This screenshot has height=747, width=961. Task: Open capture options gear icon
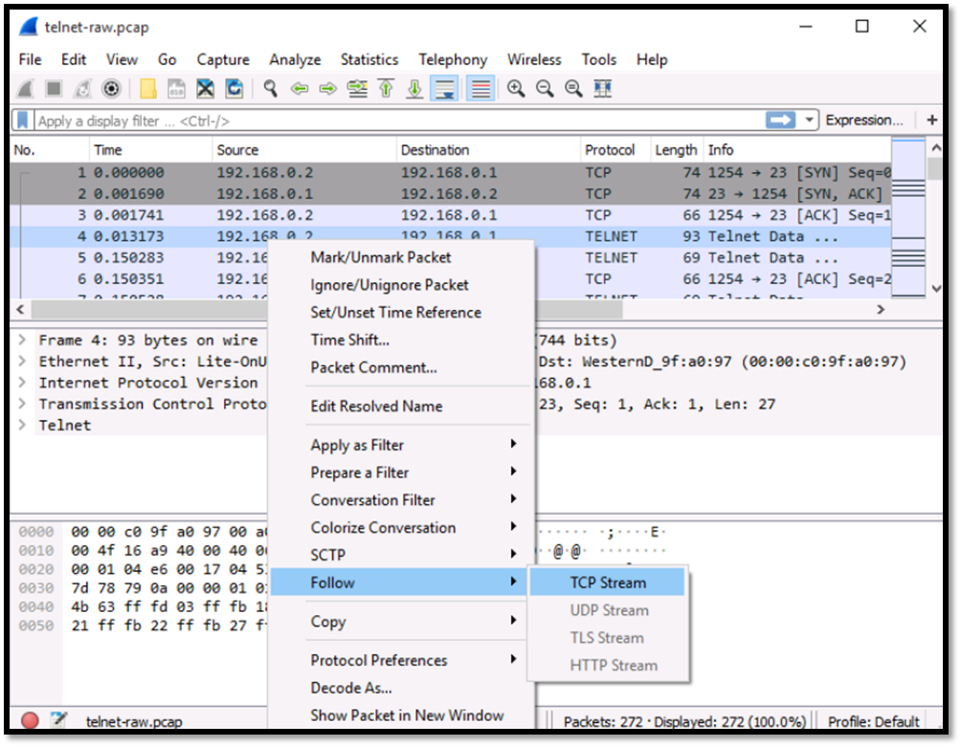tap(112, 89)
